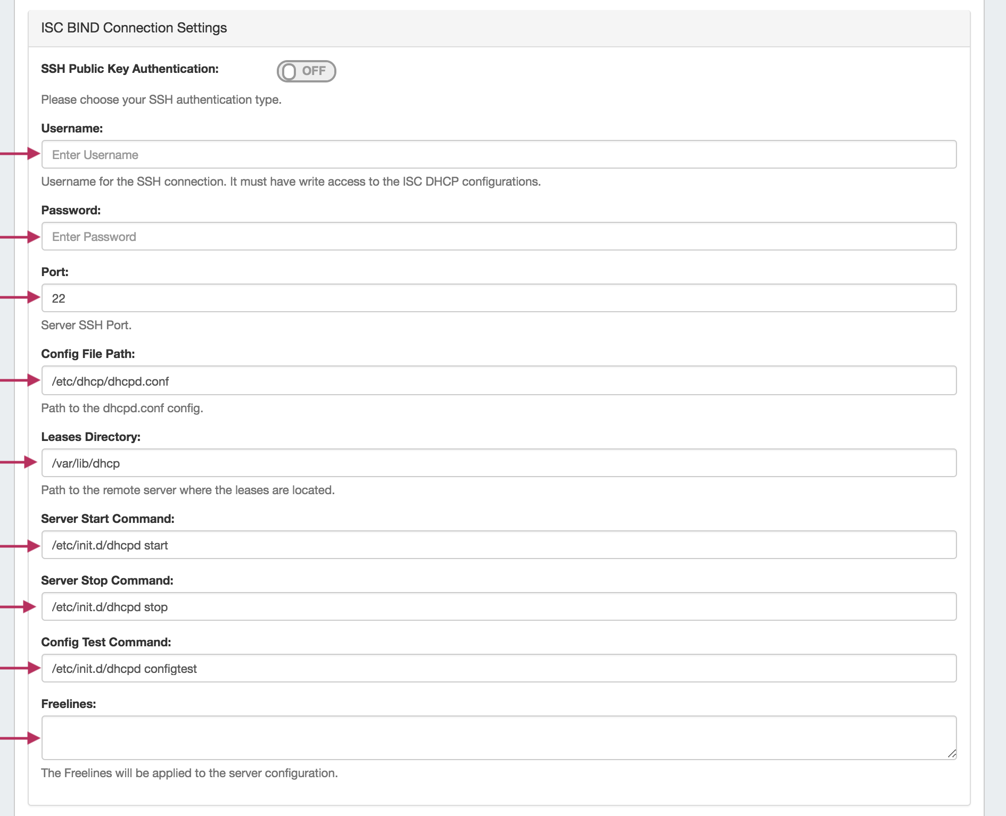Click the Leases Directory field
The height and width of the screenshot is (816, 1006).
click(499, 463)
